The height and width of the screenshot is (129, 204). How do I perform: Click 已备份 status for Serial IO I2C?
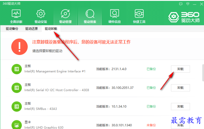(x=151, y=88)
